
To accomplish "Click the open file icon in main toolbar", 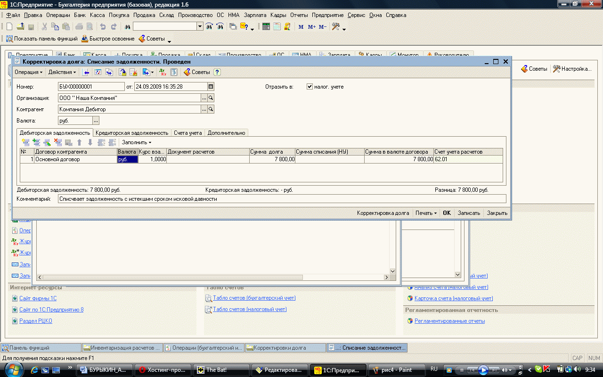I will (x=20, y=27).
